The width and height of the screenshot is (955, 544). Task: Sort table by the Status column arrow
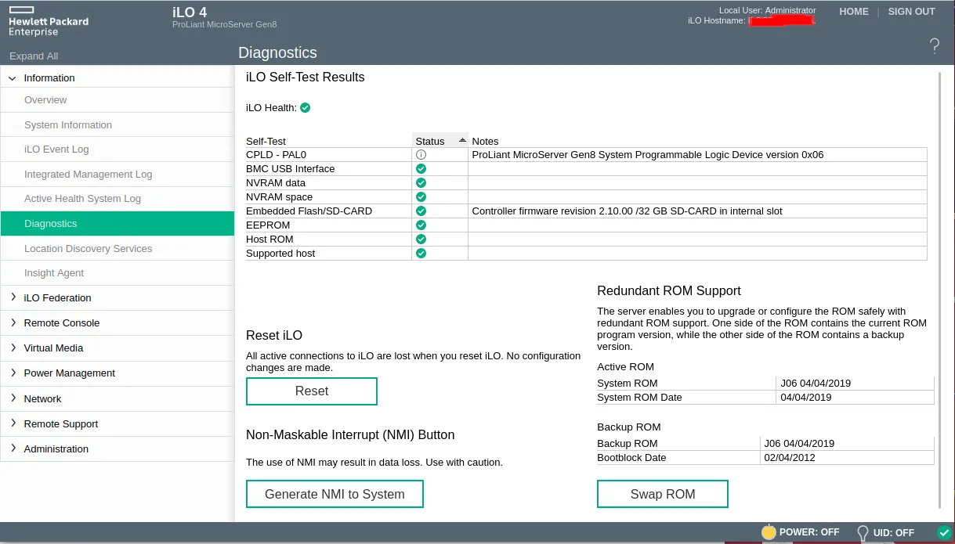point(462,140)
